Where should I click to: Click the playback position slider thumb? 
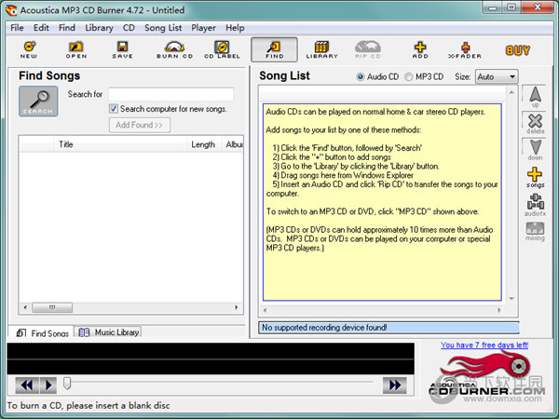tap(67, 384)
